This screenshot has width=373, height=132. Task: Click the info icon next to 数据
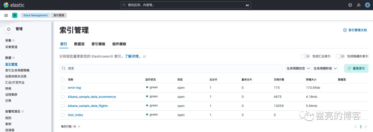(13, 58)
